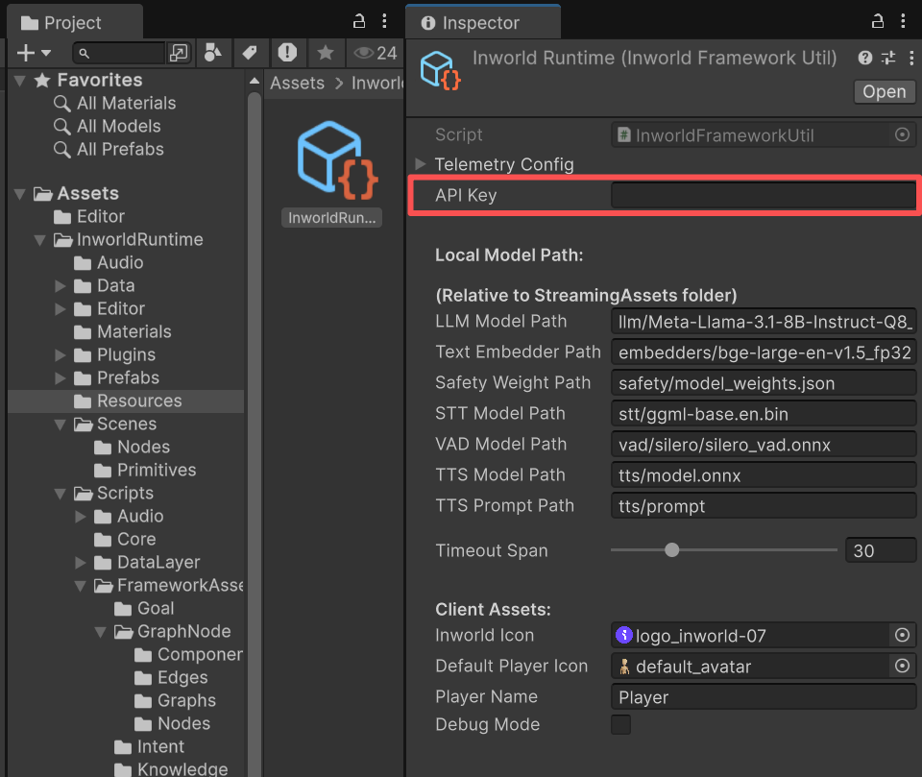Viewport: 922px width, 777px height.
Task: Select the Goal folder
Action: [x=143, y=608]
